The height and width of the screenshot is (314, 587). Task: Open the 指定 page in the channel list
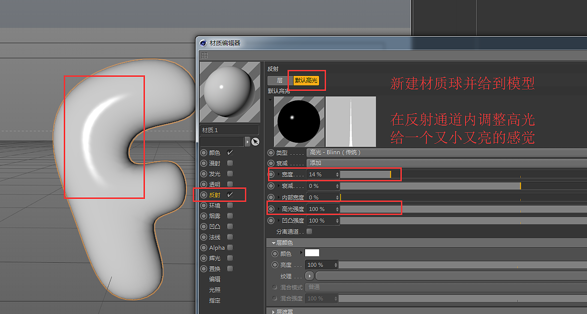point(215,300)
